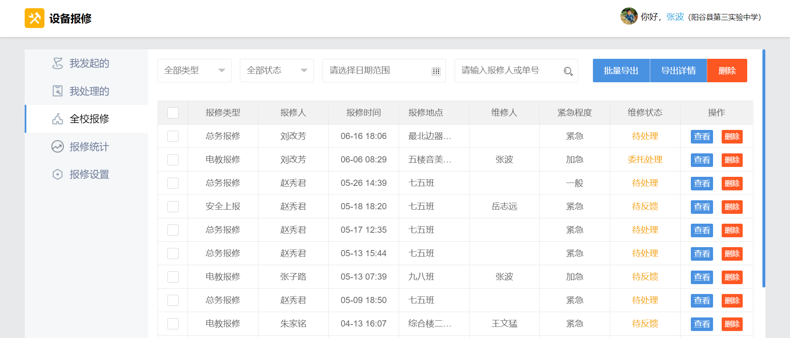Click the calendar icon in date field
Viewport: 790px width, 338px height.
(436, 71)
